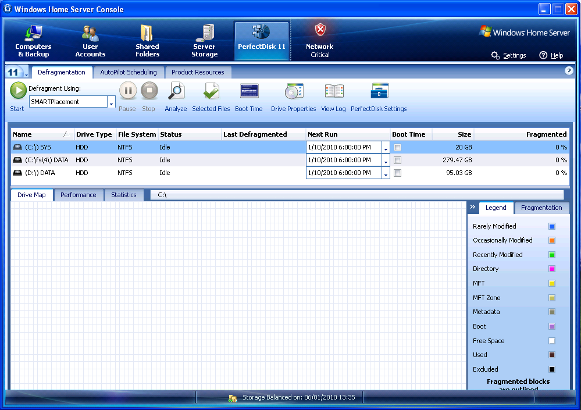
Task: Open the SMARTPlacement method dropdown
Action: (x=111, y=102)
